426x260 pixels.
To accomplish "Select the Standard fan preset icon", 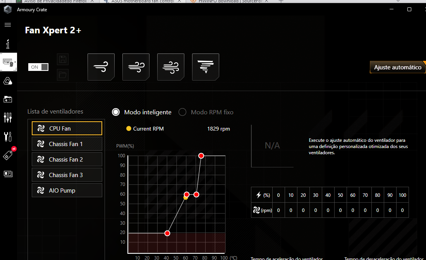I will [x=136, y=67].
